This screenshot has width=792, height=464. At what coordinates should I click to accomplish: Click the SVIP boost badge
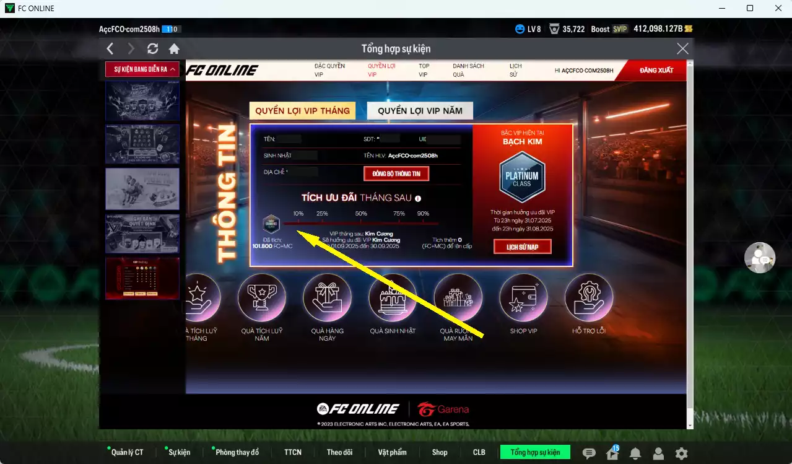pos(620,29)
